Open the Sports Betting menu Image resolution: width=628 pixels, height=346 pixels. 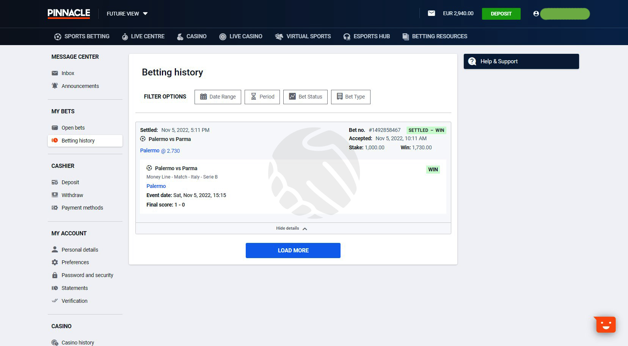click(82, 36)
